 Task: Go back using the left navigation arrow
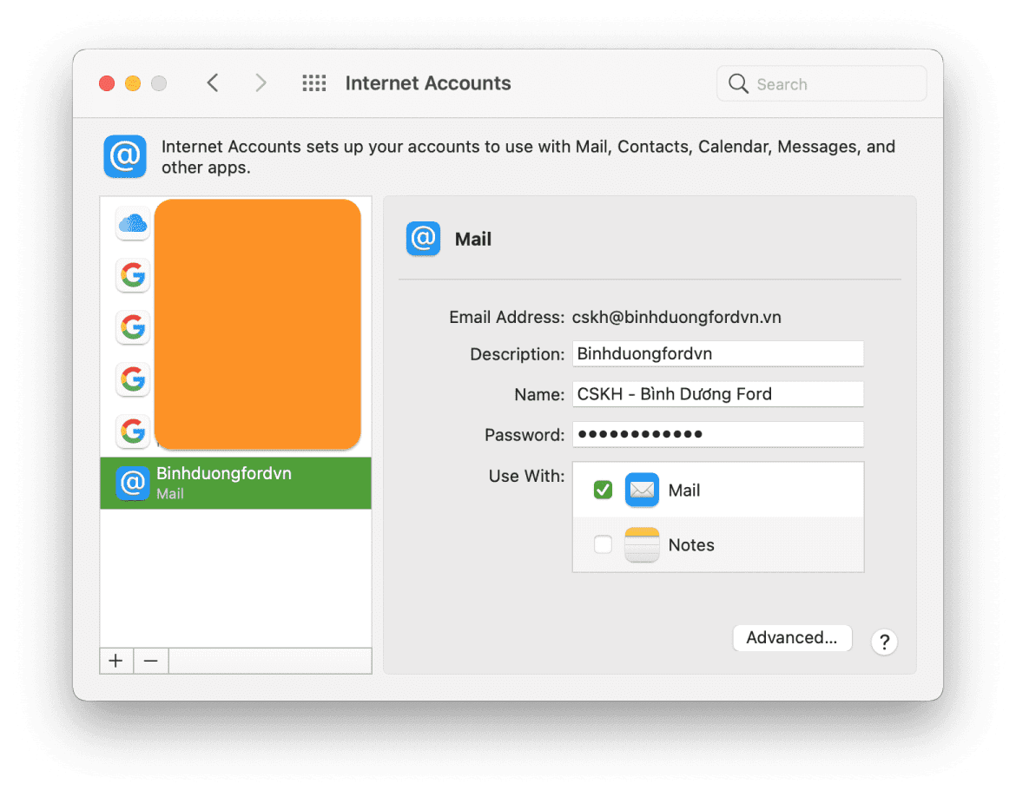pyautogui.click(x=213, y=82)
